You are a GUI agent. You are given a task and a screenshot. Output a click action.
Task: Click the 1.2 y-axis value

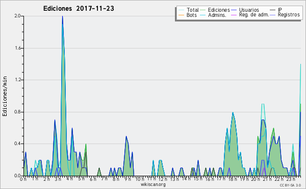pos(17,80)
